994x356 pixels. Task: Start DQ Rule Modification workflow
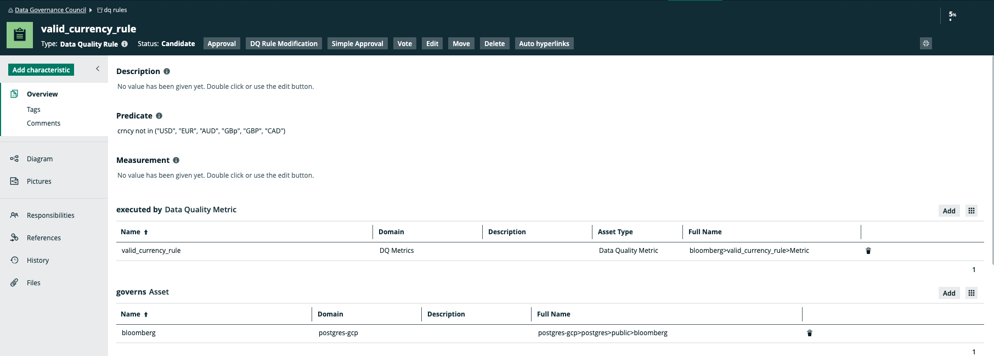click(284, 43)
